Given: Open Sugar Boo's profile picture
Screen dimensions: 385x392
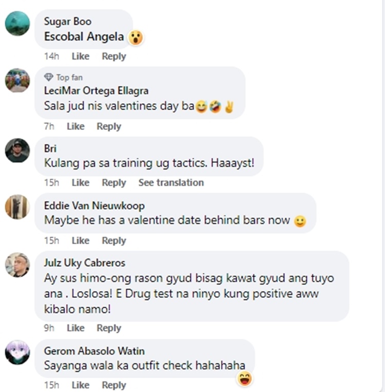Looking at the screenshot, I should point(17,24).
